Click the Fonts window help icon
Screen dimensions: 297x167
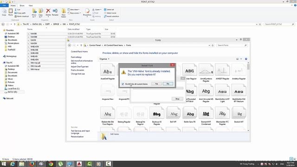click(246, 59)
